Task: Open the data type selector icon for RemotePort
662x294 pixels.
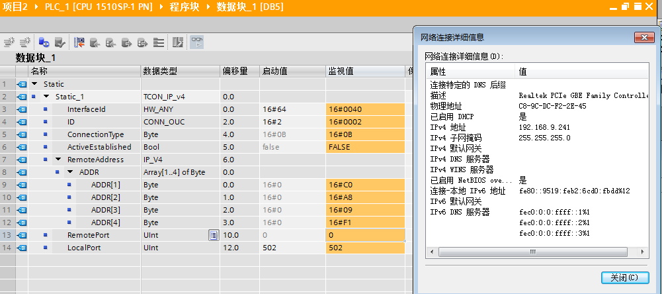Action: pos(214,235)
